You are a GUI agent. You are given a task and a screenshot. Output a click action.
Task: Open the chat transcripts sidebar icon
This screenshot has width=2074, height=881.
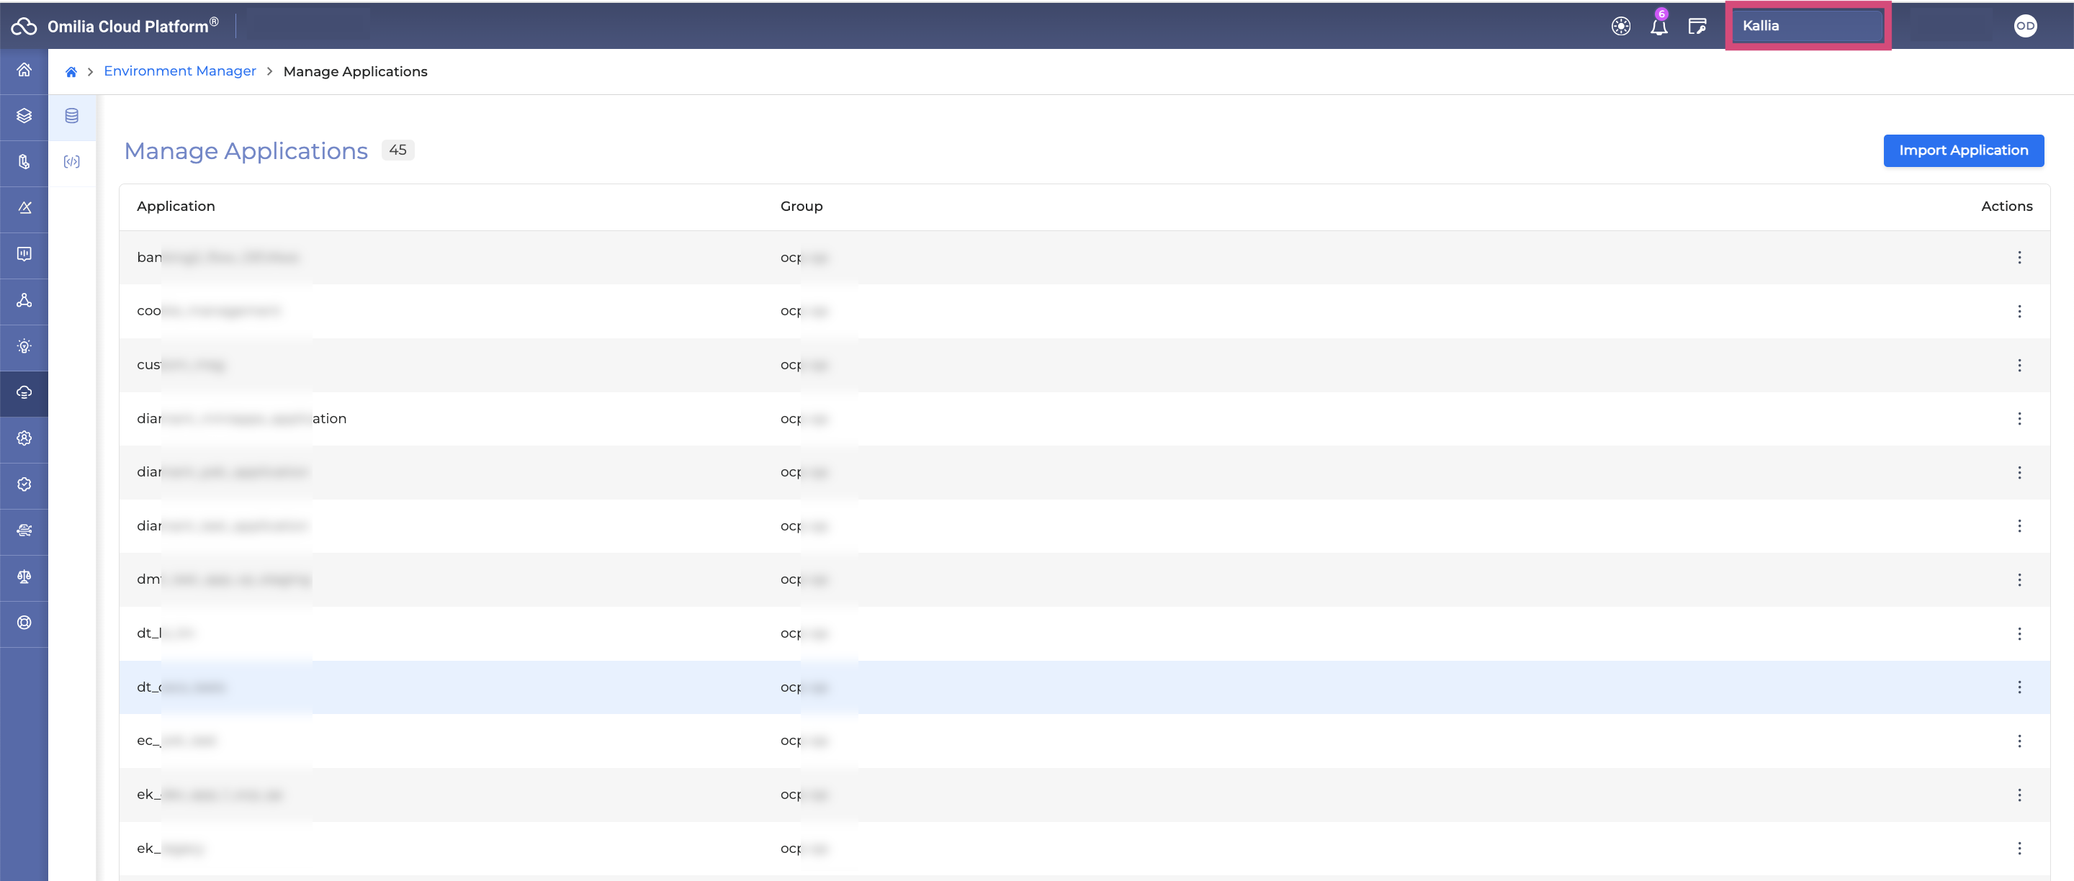coord(23,255)
